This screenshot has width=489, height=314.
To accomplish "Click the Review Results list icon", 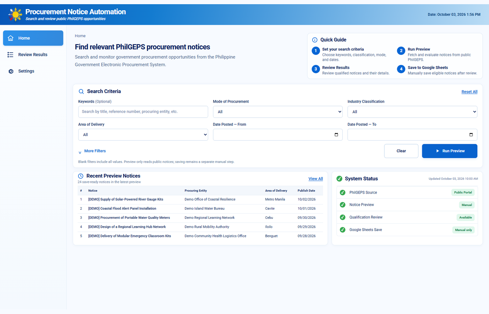I will [10, 55].
